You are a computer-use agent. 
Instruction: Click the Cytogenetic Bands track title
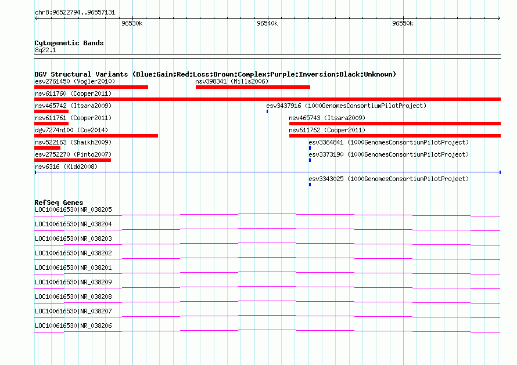point(69,43)
